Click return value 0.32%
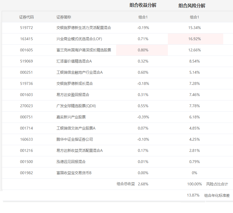 click(143, 61)
